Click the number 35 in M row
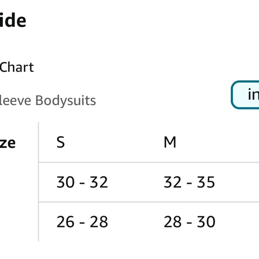Image resolution: width=259 pixels, height=259 pixels. click(x=206, y=182)
